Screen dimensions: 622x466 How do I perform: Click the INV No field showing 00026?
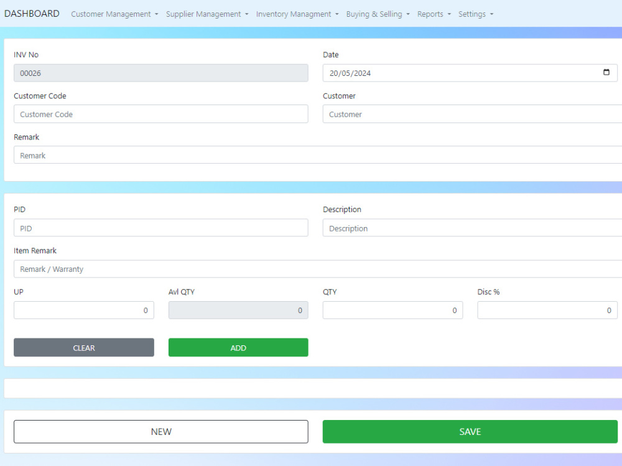coord(160,73)
